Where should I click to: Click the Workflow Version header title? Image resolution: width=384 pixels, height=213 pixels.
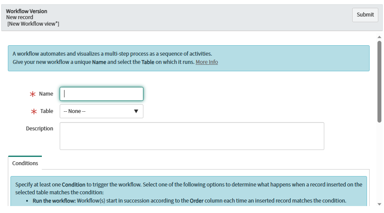(27, 11)
